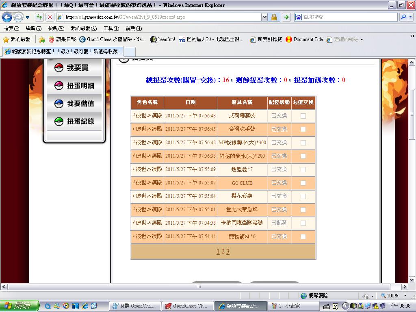
Task: Click the 扭蛋明細 sidebar button
Action: [74, 86]
